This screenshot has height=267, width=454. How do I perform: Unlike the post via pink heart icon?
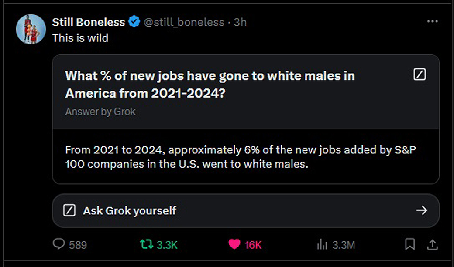[234, 244]
